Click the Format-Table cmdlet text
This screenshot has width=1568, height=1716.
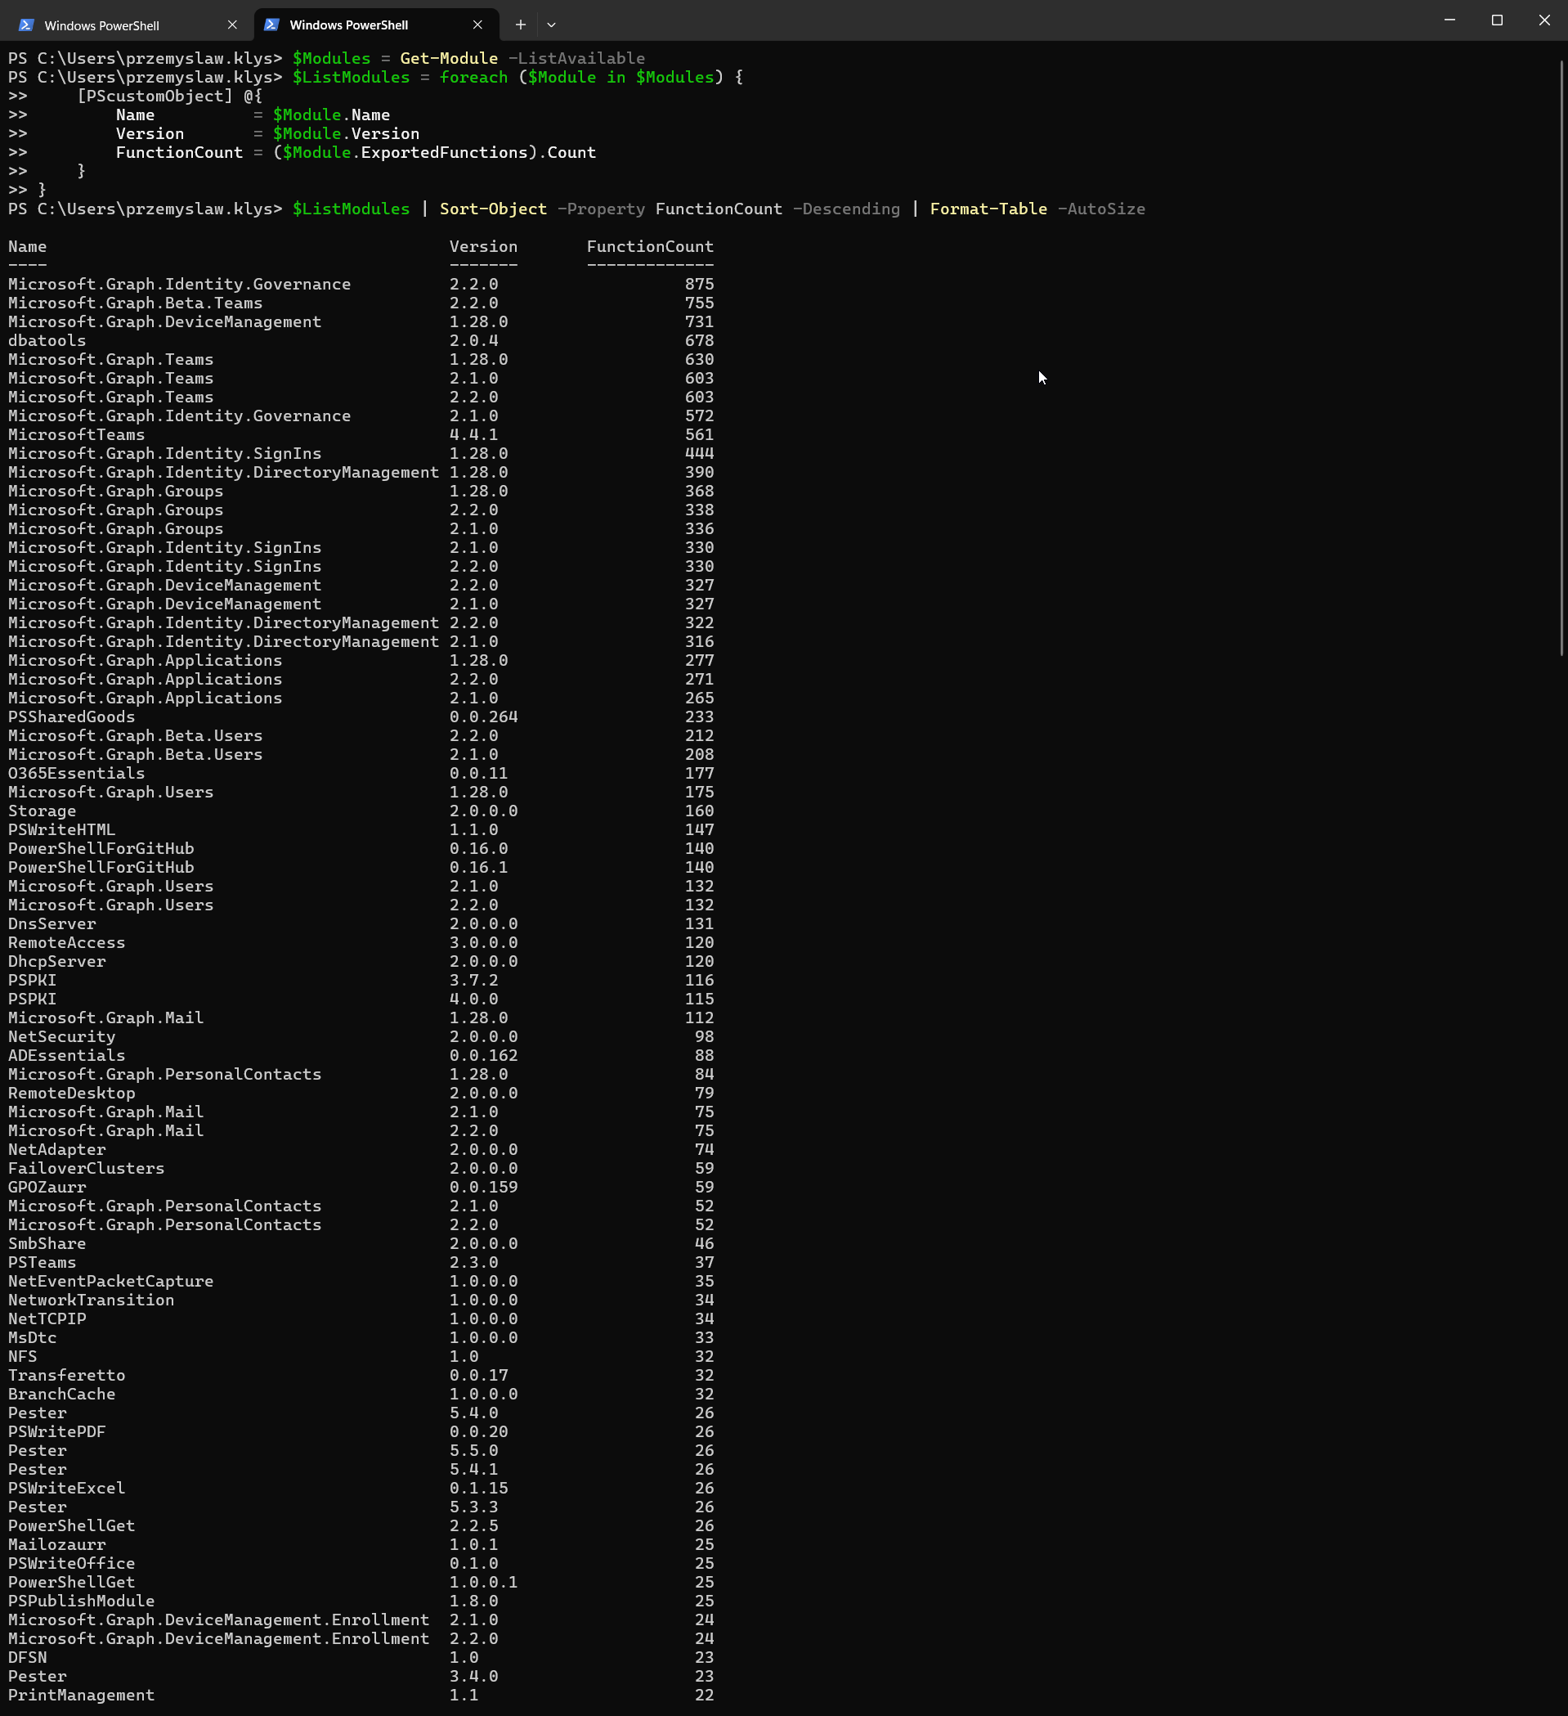point(988,209)
